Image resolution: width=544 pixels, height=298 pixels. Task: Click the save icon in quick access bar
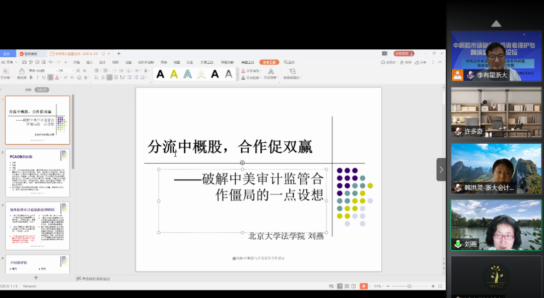(24, 62)
